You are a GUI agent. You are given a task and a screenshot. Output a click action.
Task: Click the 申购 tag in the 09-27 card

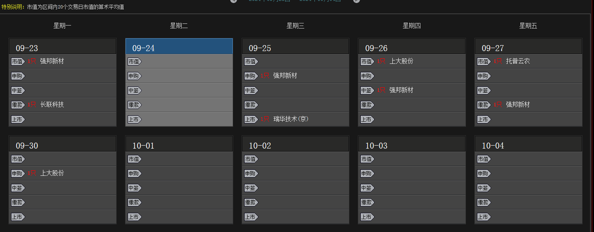[484, 76]
